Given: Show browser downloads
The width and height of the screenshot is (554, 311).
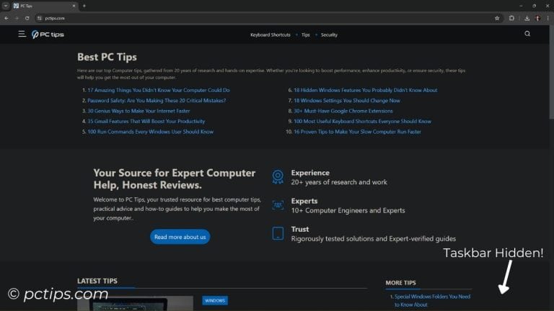Looking at the screenshot, I should click(x=527, y=18).
